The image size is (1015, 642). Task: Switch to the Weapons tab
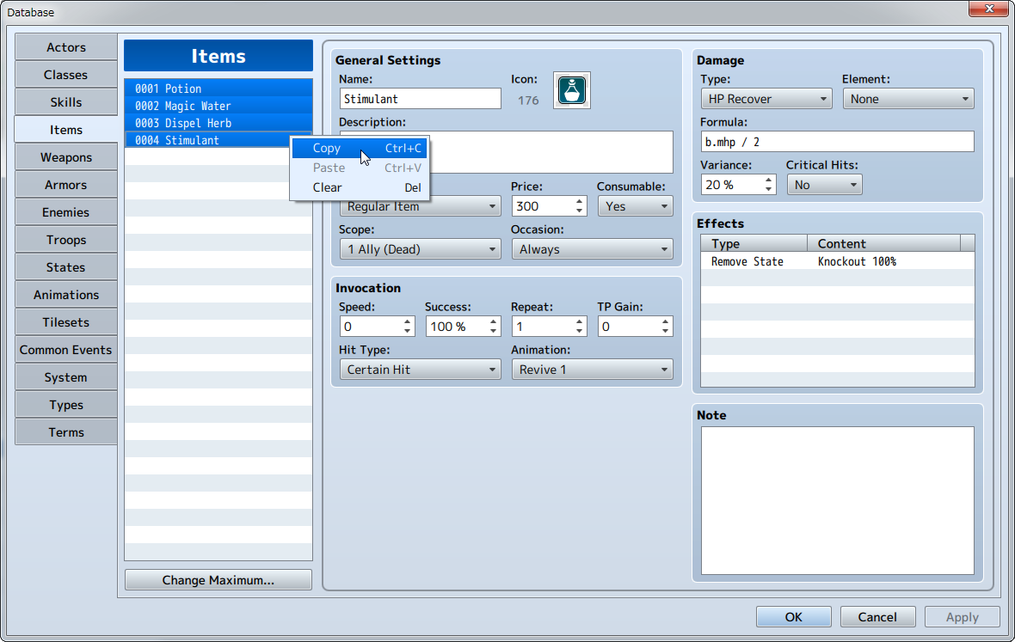66,157
